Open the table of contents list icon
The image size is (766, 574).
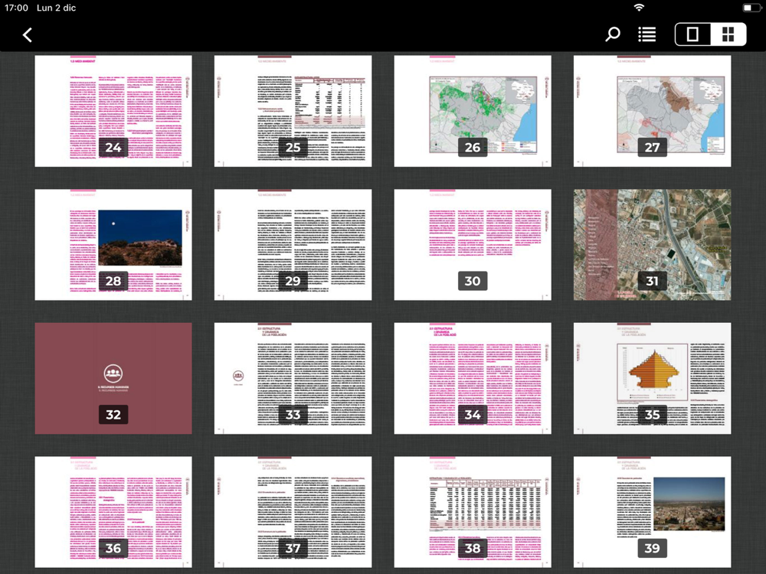tap(647, 34)
